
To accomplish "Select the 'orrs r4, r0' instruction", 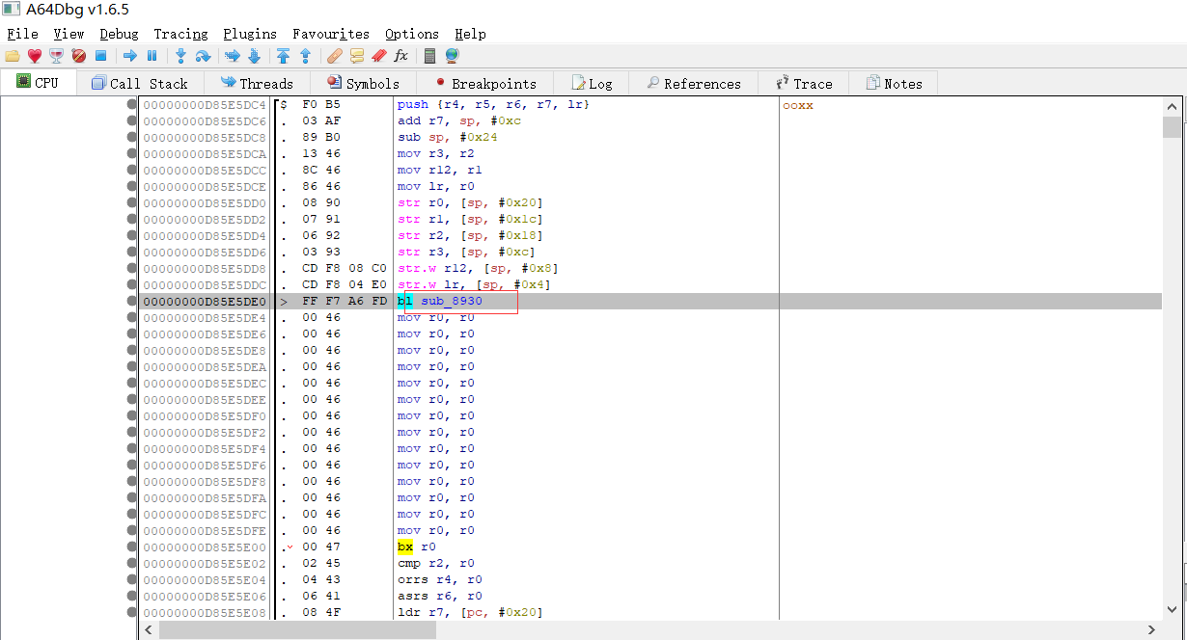I will [440, 580].
